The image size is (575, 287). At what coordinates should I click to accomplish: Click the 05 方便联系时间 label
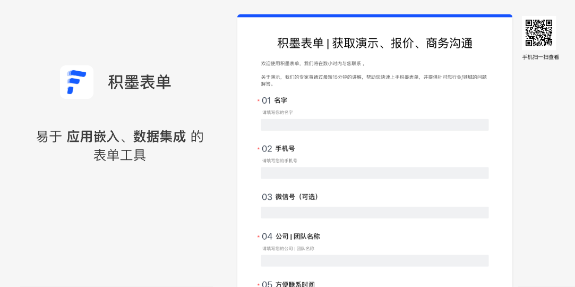pos(288,284)
